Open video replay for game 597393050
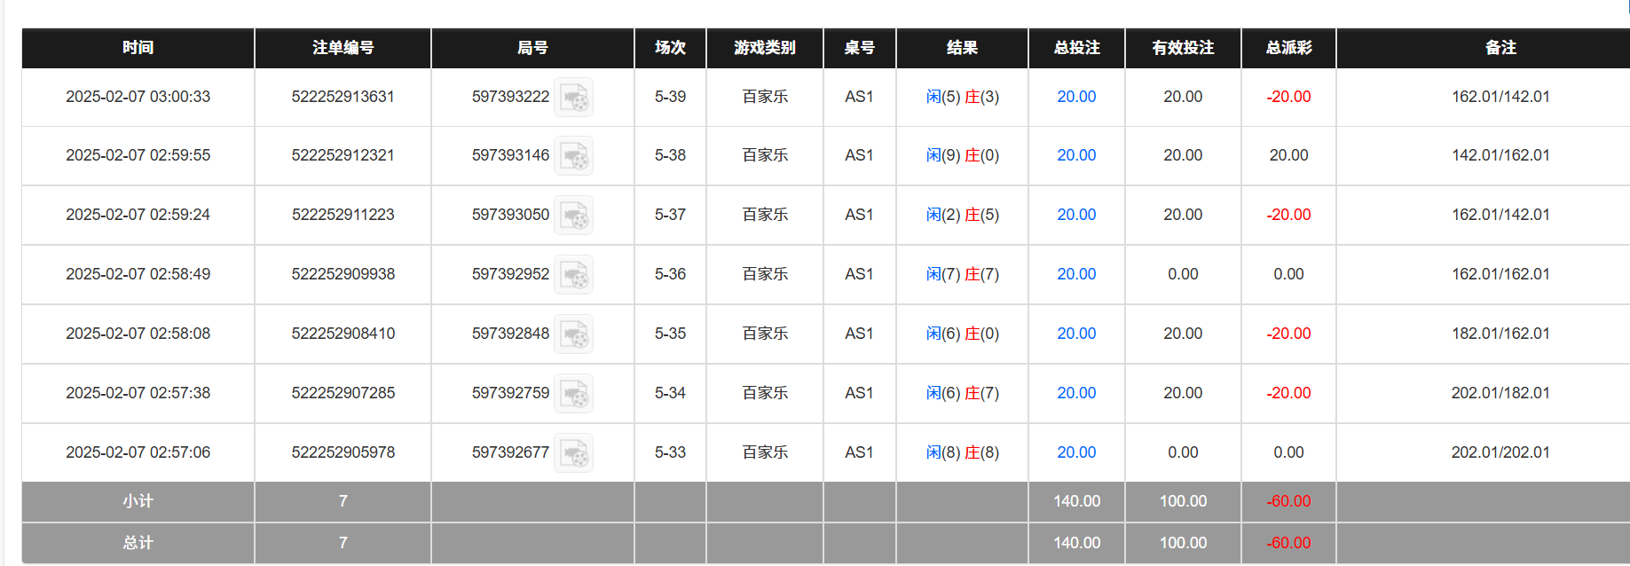 pyautogui.click(x=574, y=215)
